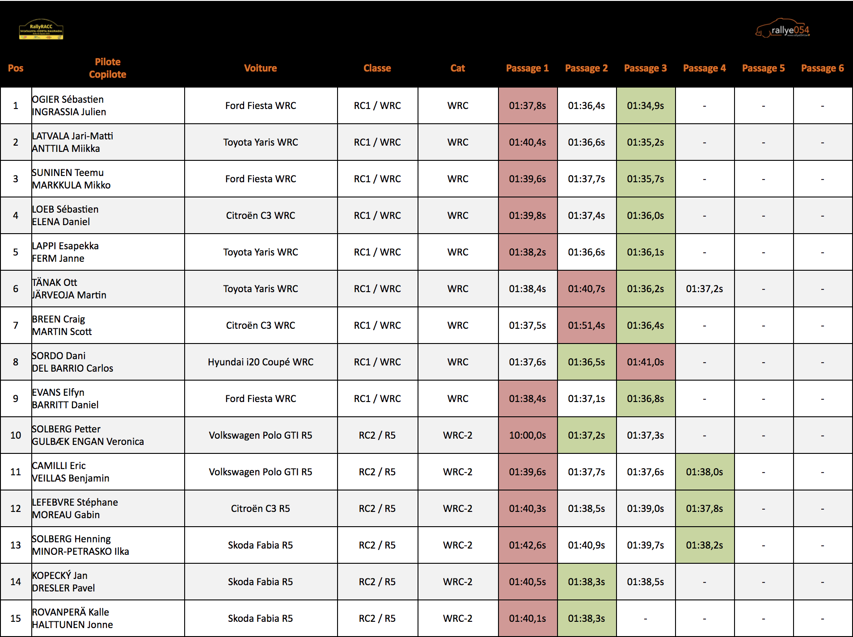Click SORDO Dani driver cell

[108, 362]
